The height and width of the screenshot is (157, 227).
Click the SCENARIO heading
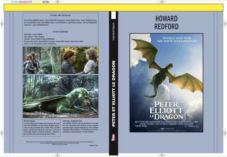click(x=29, y=121)
